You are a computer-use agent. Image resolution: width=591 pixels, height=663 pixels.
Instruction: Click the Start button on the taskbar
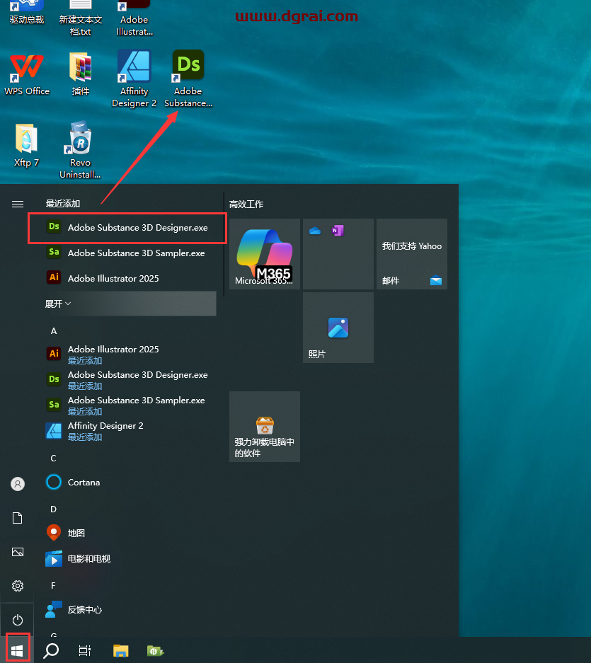17,650
